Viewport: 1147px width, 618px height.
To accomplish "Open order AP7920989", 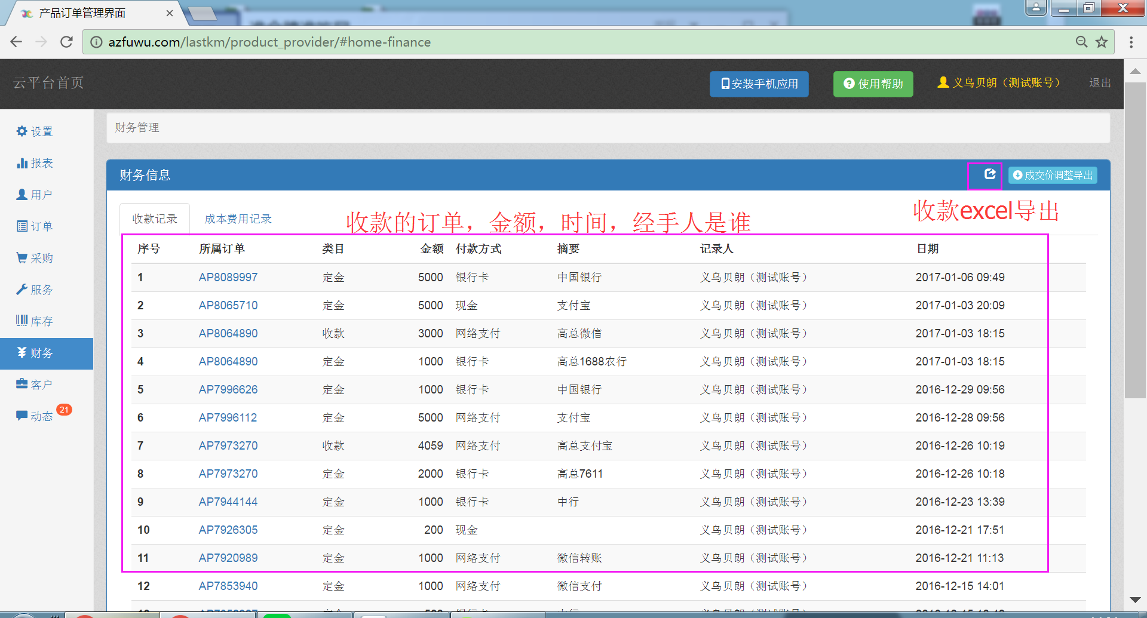I will pyautogui.click(x=228, y=558).
